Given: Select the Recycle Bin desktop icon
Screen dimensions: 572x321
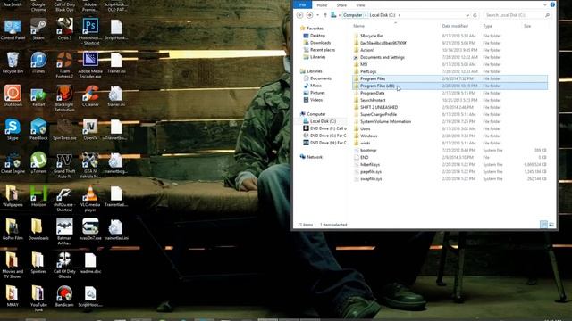Looking at the screenshot, I should coord(13,62).
